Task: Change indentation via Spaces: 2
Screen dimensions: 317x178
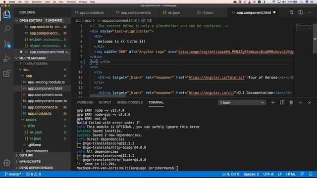Action: point(251,174)
